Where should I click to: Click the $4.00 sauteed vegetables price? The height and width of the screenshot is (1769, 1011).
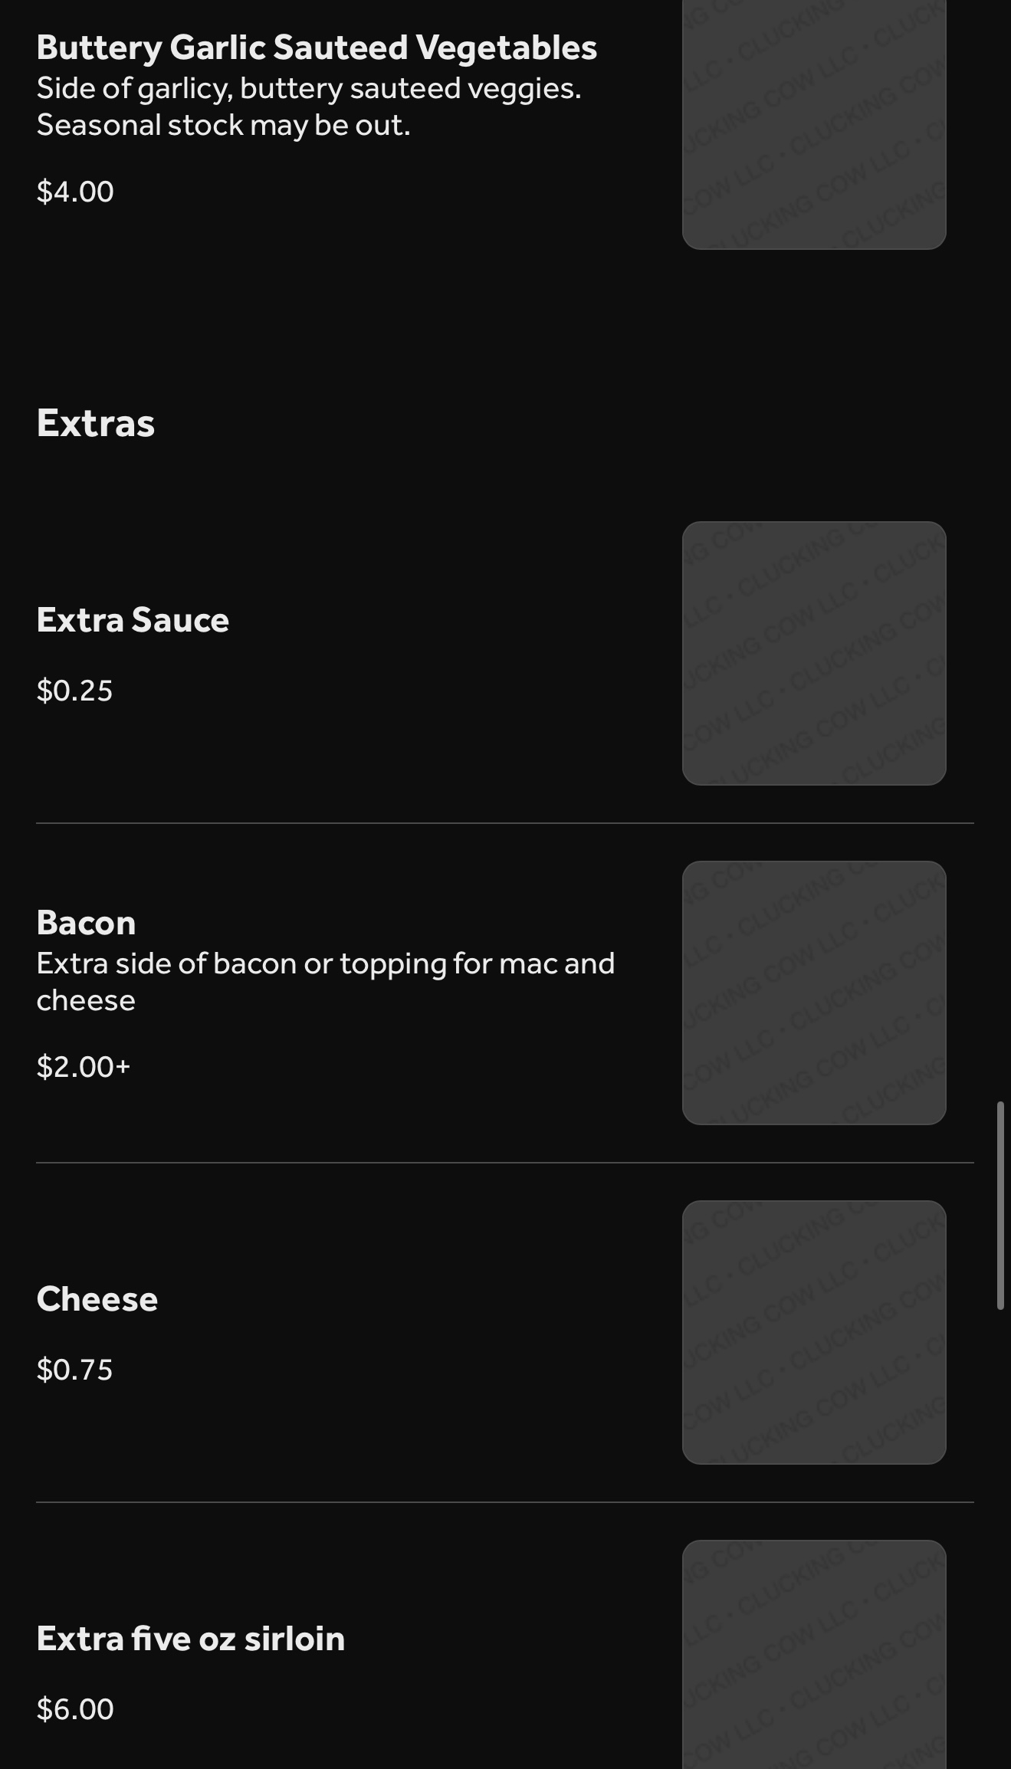point(75,192)
